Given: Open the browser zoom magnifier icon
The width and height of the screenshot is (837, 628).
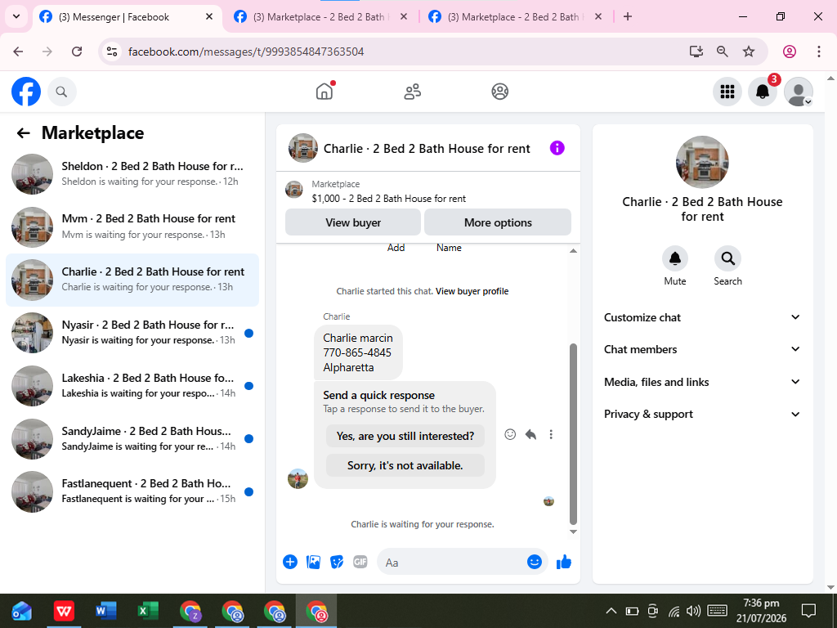Looking at the screenshot, I should tap(723, 52).
